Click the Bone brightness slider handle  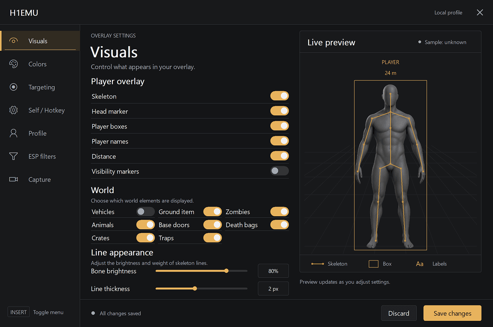[226, 271]
